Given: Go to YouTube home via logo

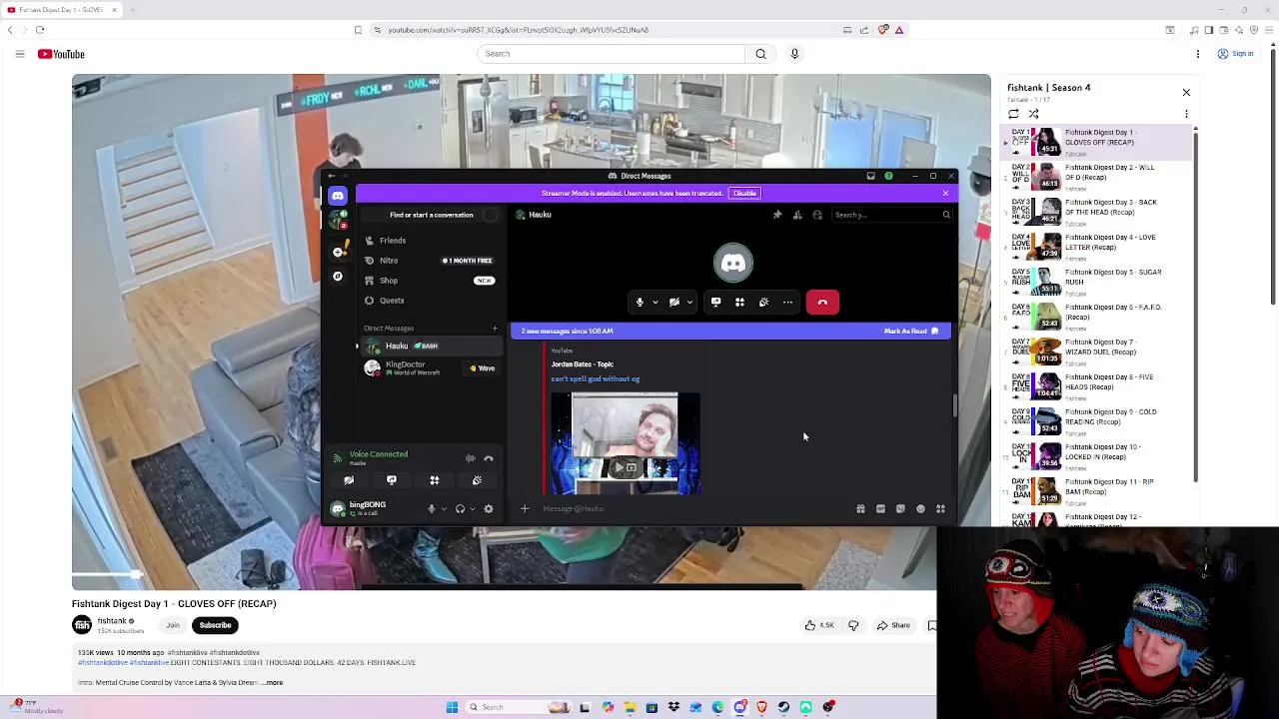Looking at the screenshot, I should pyautogui.click(x=61, y=54).
